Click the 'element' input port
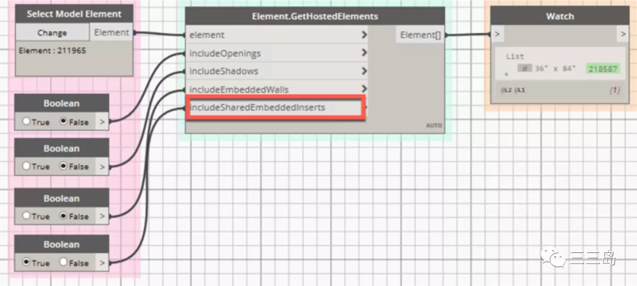Image resolution: width=637 pixels, height=286 pixels. (x=277, y=35)
